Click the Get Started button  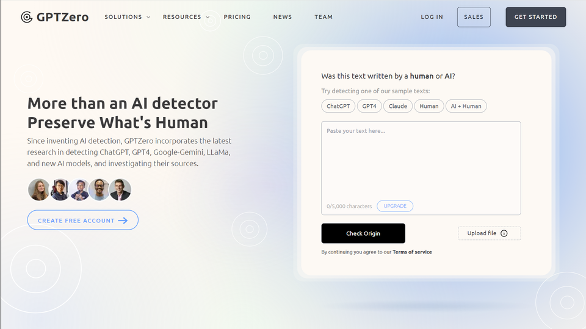pos(535,17)
